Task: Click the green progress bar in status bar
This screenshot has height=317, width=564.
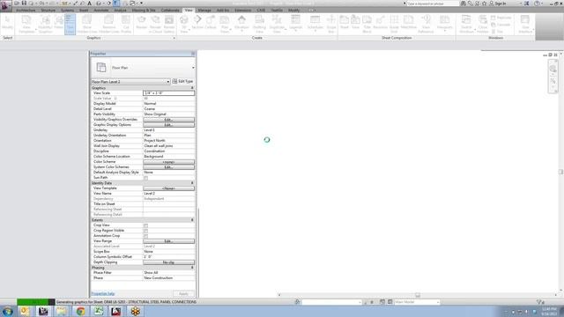Action: [x=33, y=302]
